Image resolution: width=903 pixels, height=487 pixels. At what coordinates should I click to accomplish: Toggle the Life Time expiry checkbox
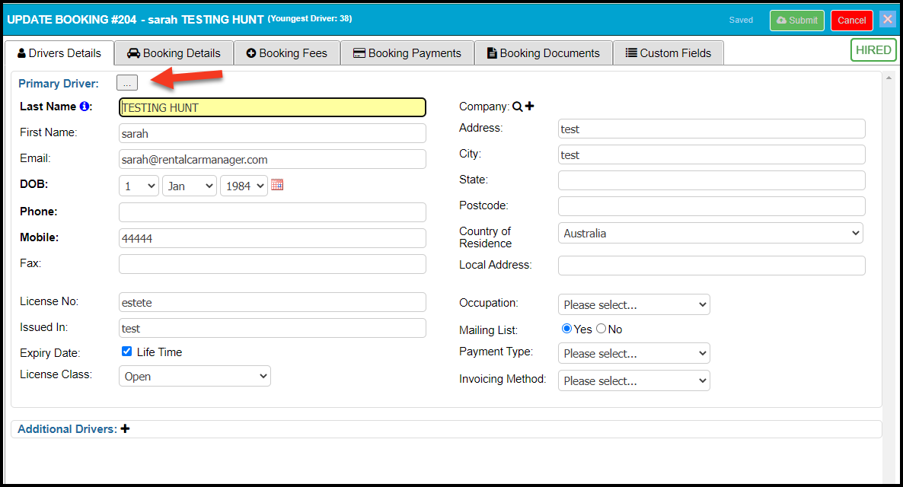(127, 352)
